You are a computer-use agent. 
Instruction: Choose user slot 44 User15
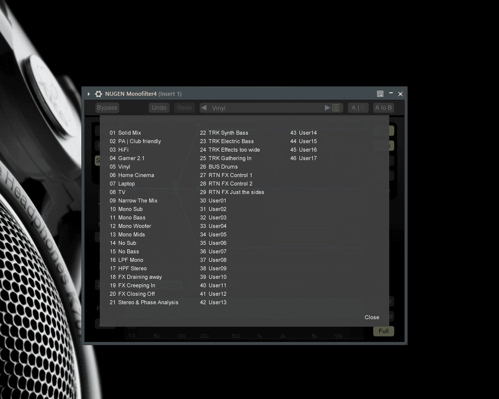click(303, 141)
